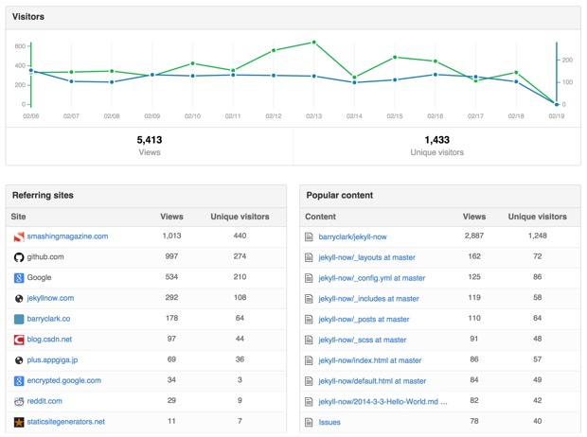Click the file icon beside jekyll-now/_posts at master
The width and height of the screenshot is (587, 437).
pos(309,319)
